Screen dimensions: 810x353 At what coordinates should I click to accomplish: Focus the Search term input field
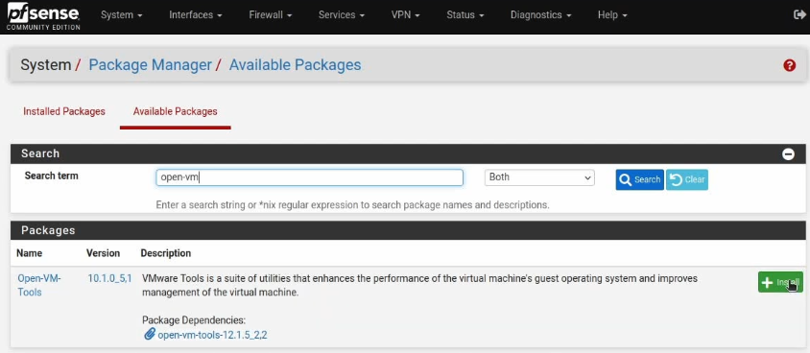pos(309,177)
